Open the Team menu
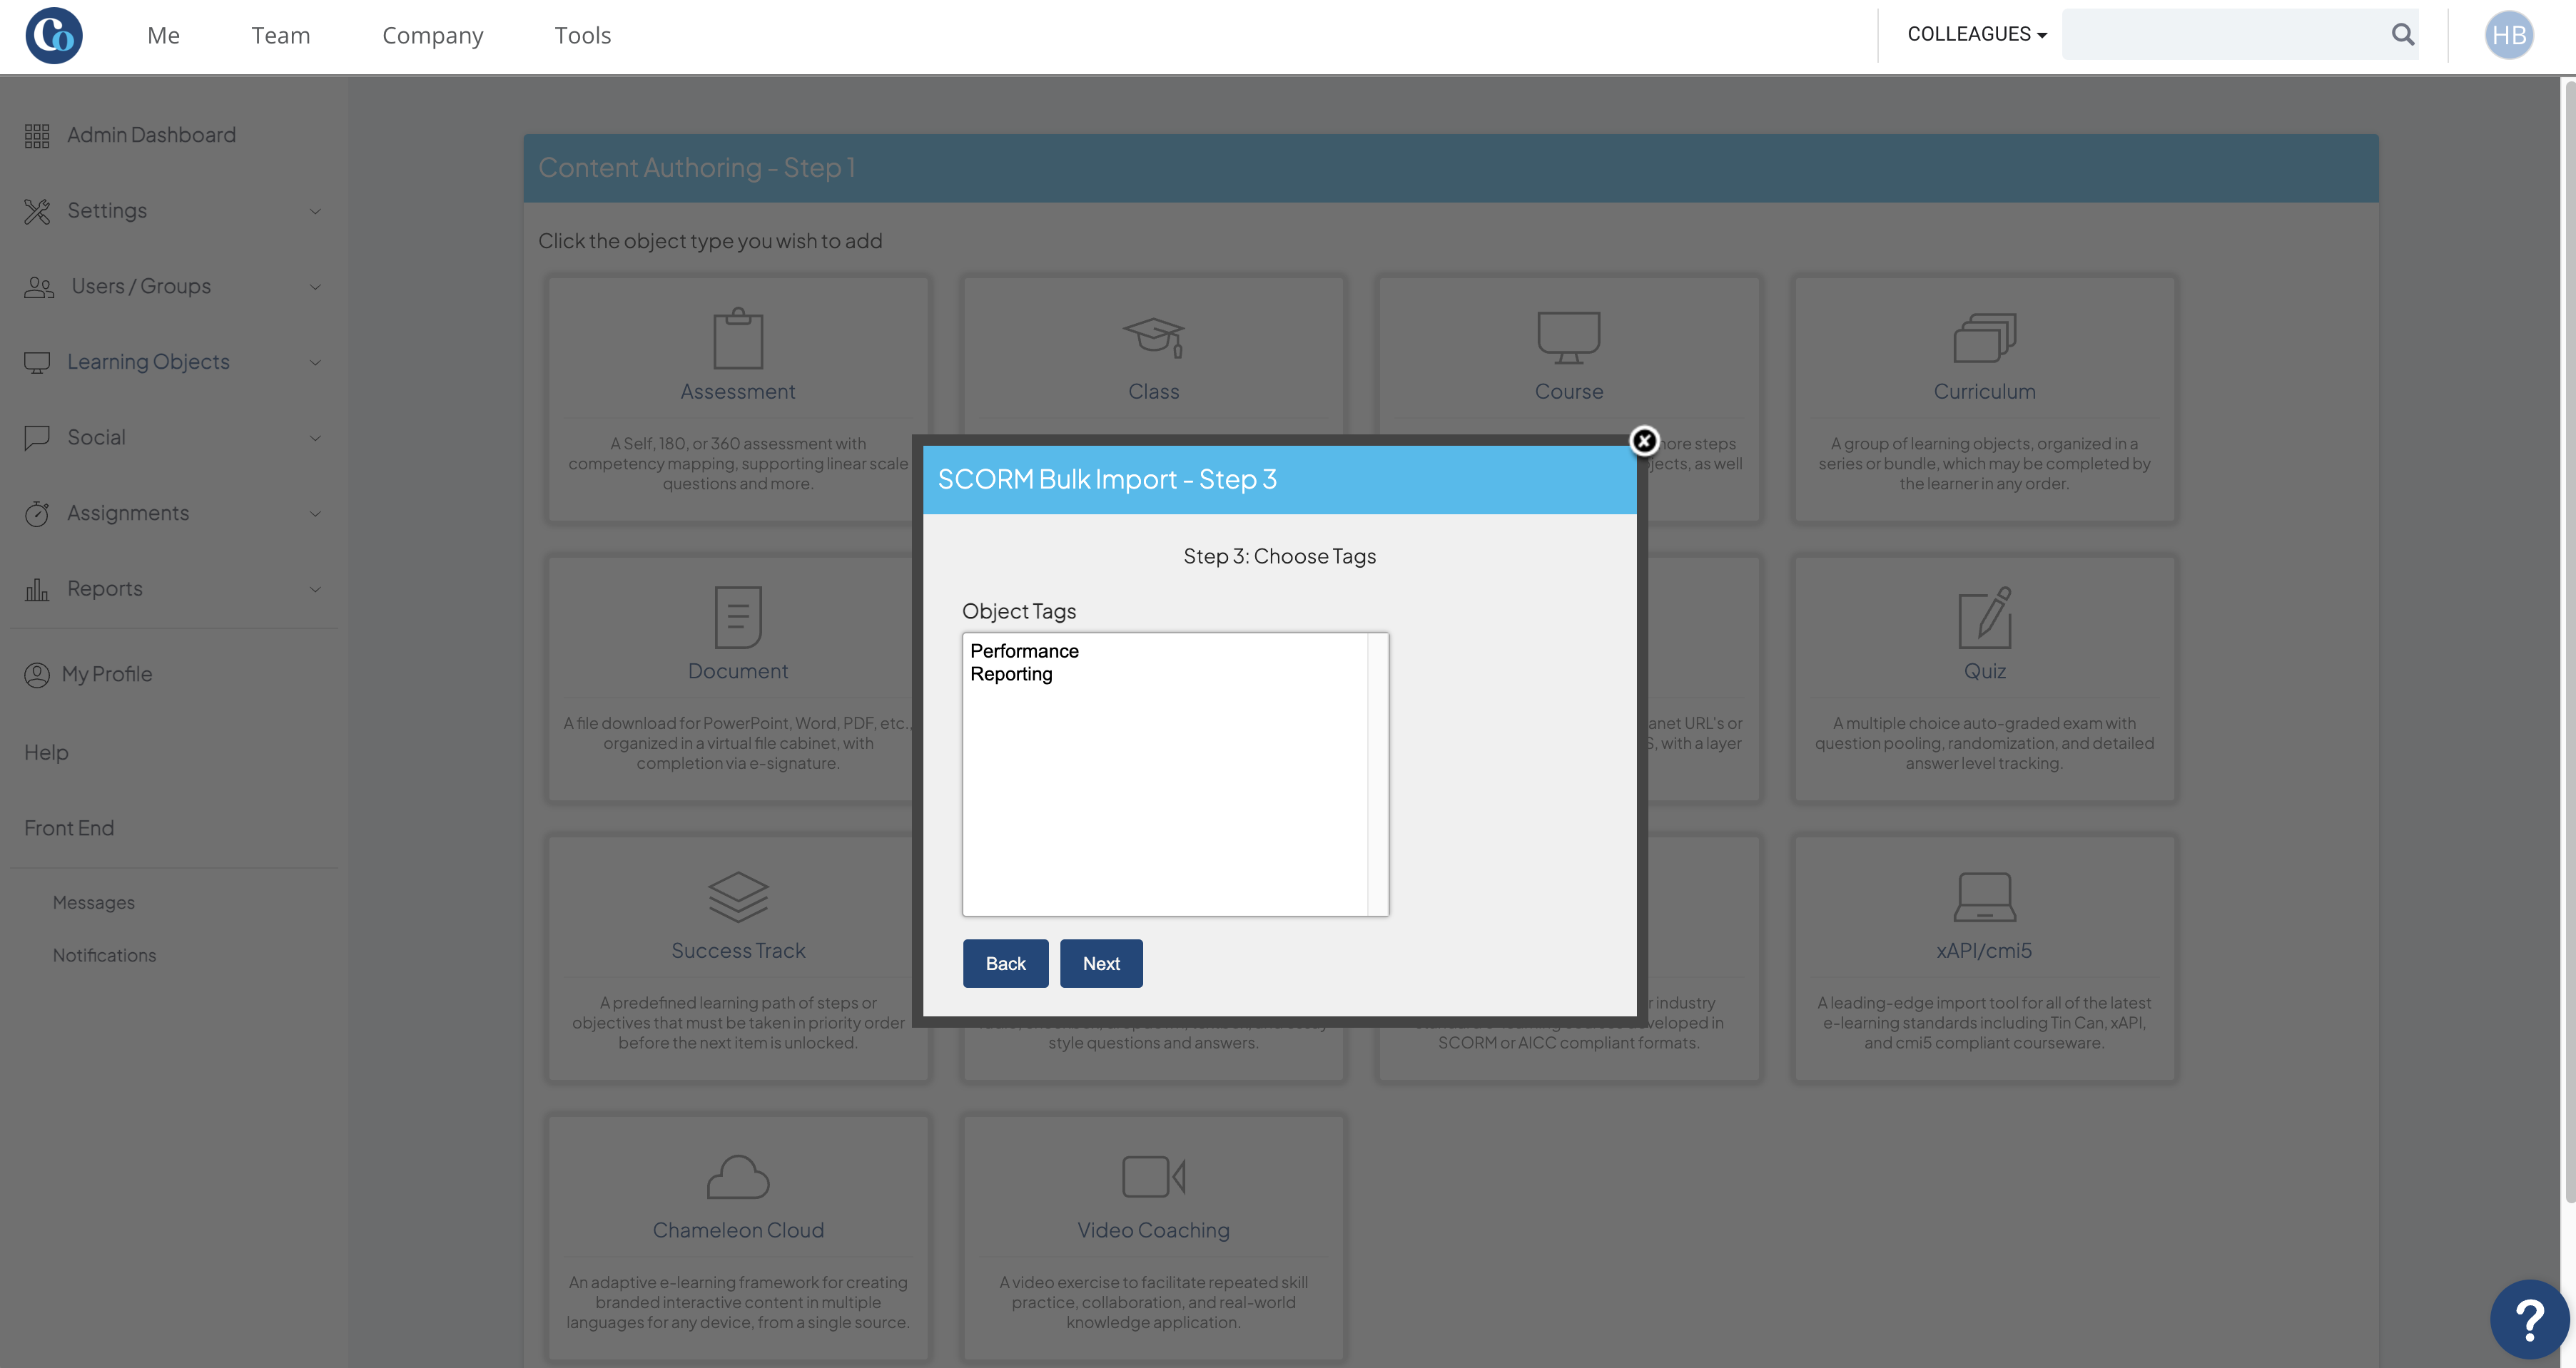Screen dimensions: 2576x1368 [x=280, y=35]
